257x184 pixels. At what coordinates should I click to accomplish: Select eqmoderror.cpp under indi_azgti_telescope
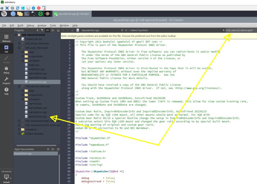[38, 78]
